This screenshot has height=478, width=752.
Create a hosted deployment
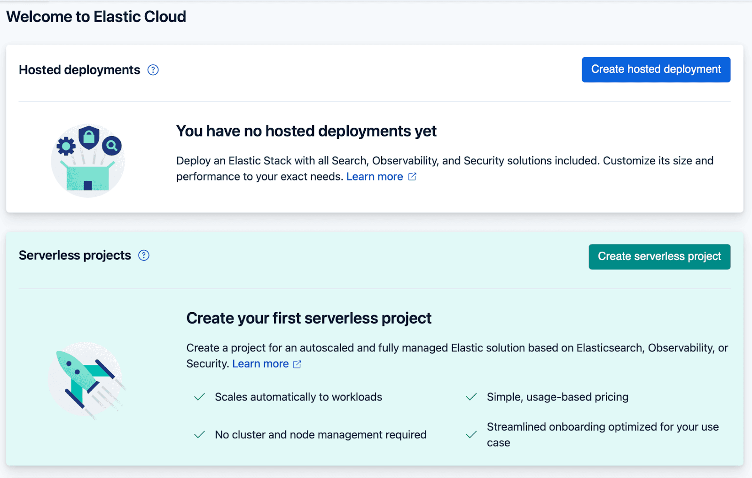[656, 69]
